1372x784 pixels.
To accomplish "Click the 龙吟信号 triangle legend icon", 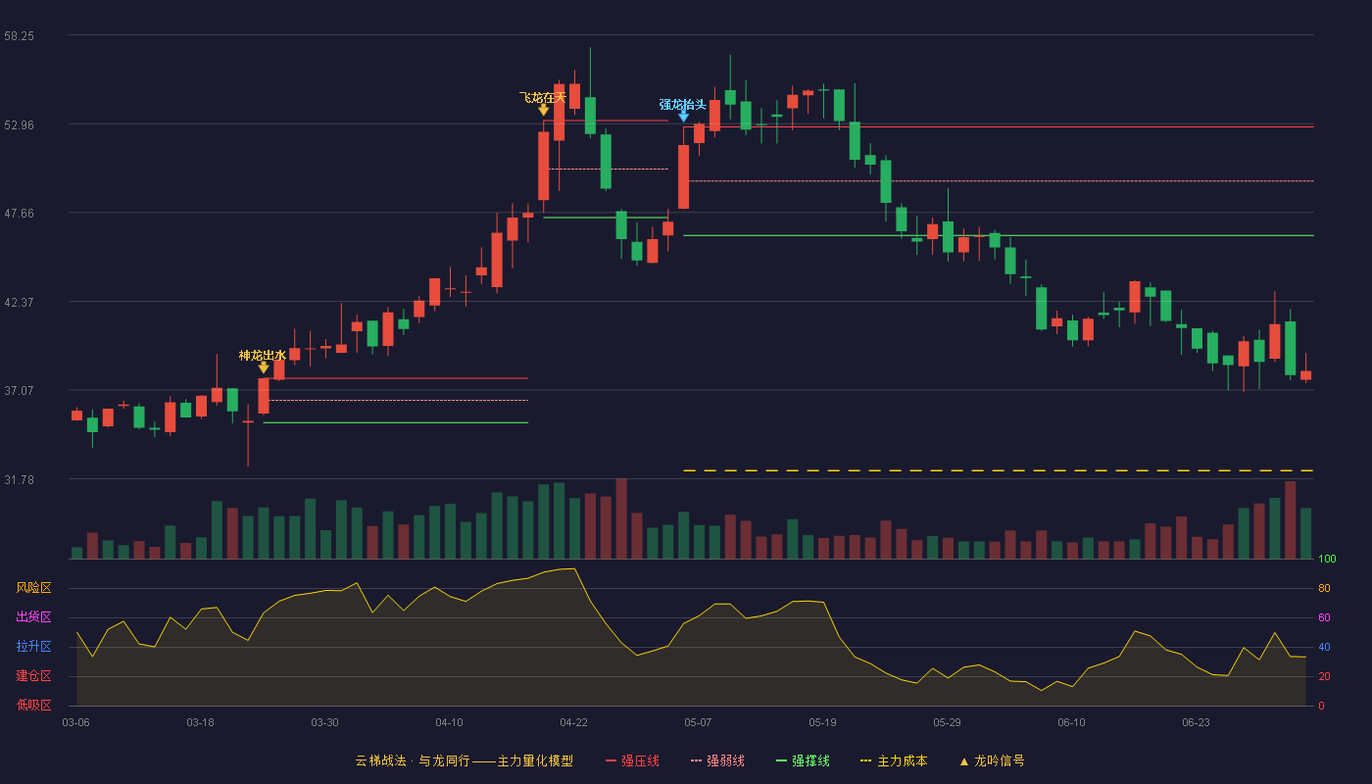I will 963,760.
